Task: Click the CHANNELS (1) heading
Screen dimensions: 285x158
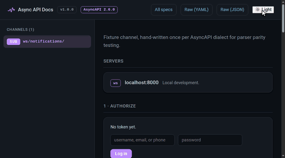Action: 21,30
